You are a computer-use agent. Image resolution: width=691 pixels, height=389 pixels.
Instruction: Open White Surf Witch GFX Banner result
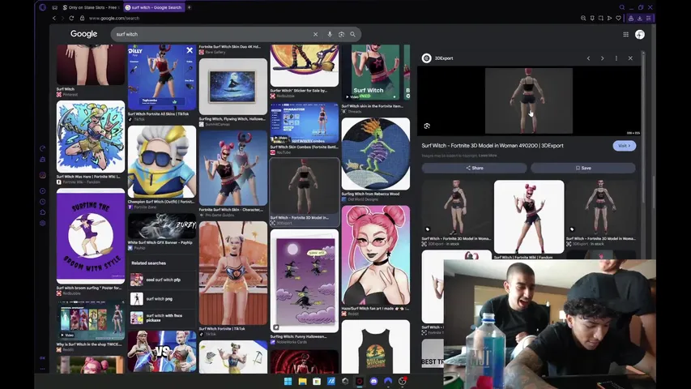(x=162, y=226)
